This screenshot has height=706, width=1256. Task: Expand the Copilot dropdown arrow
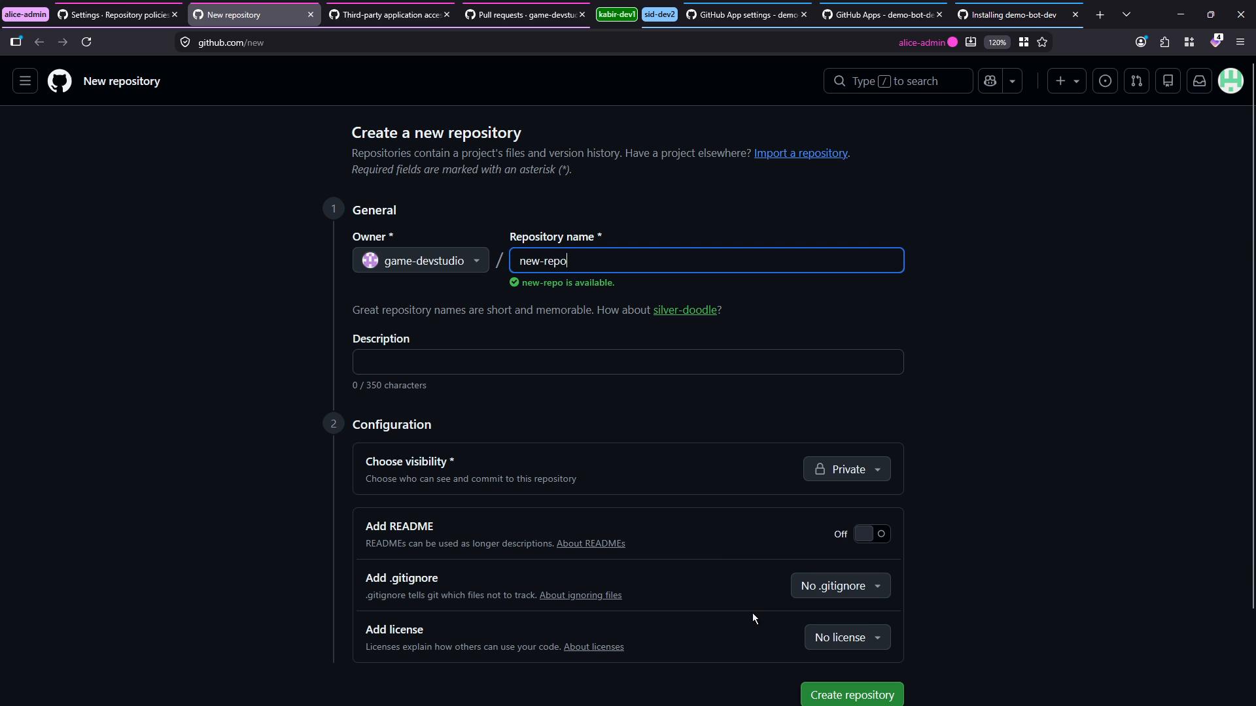point(1013,81)
